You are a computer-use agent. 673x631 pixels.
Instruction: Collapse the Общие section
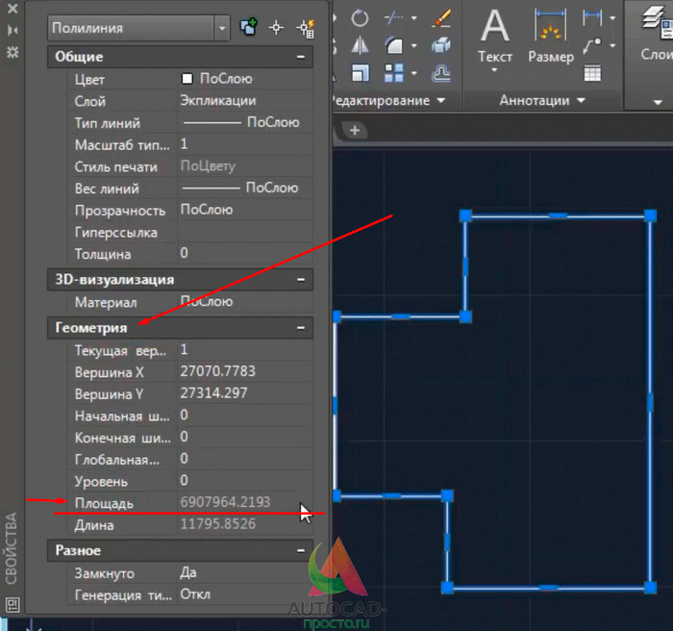click(x=301, y=57)
